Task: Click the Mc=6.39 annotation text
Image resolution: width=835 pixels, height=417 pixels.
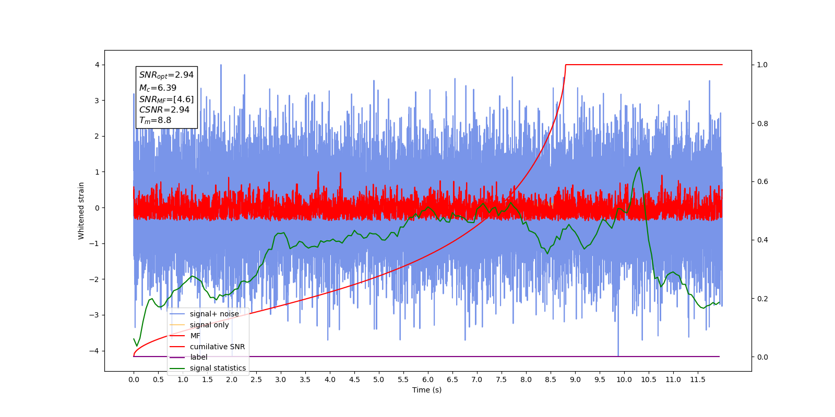Action: click(x=158, y=88)
